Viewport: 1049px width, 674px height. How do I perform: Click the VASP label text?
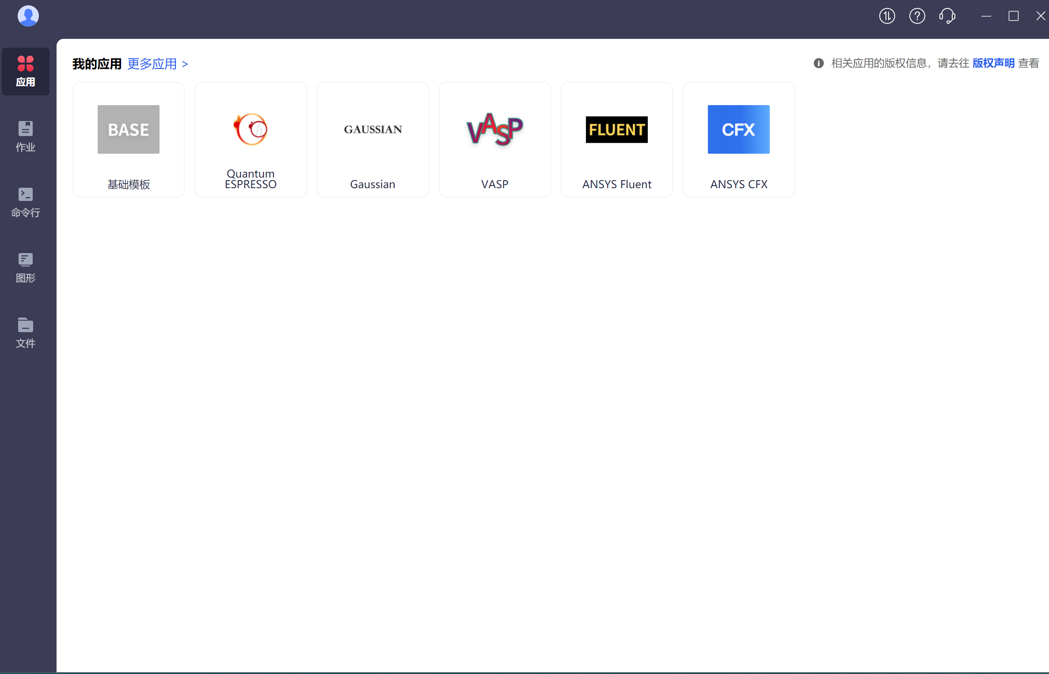pyautogui.click(x=494, y=185)
